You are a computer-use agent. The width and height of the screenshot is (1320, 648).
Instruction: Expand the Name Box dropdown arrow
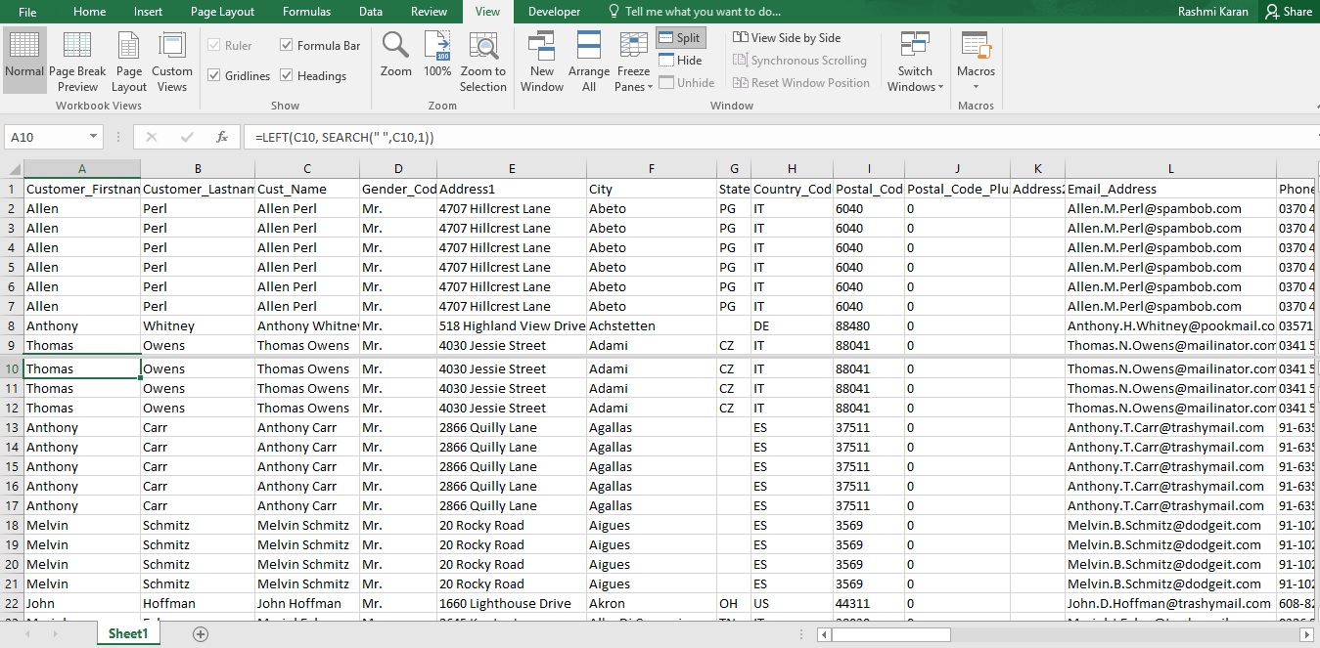point(94,138)
